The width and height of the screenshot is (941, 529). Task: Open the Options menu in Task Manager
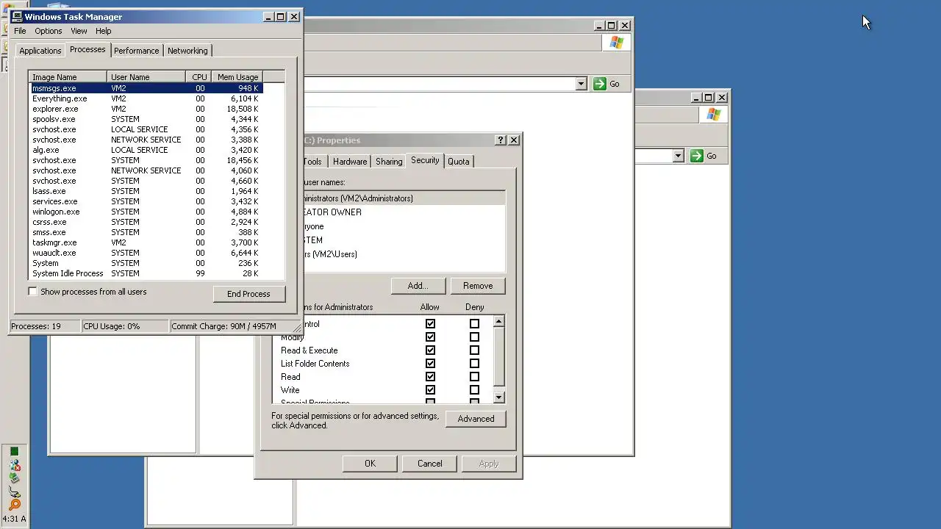(49, 31)
